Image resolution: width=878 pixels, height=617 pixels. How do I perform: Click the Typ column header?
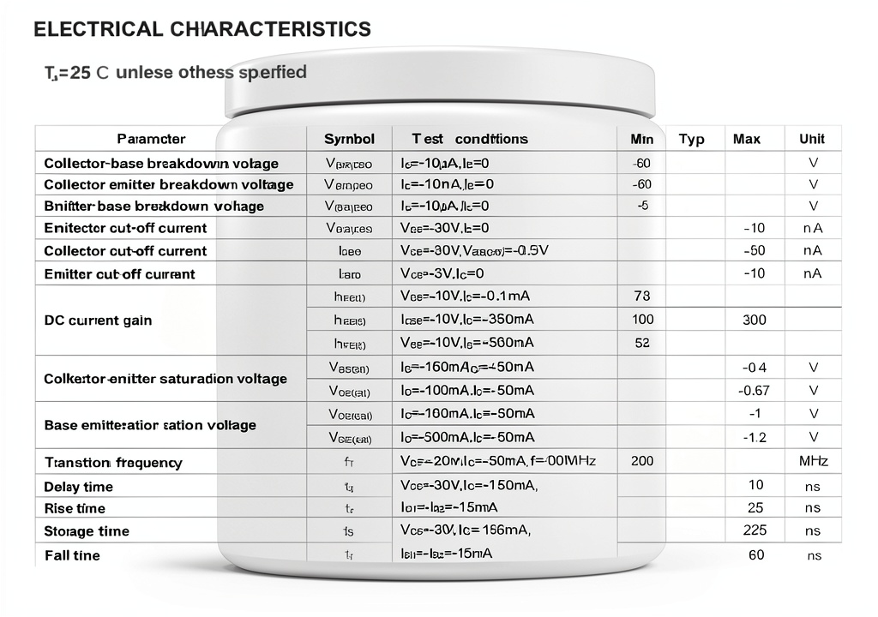[x=692, y=139]
